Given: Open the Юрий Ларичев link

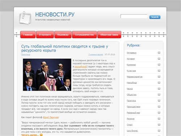Looking at the screenshot, I should (x=51, y=117).
